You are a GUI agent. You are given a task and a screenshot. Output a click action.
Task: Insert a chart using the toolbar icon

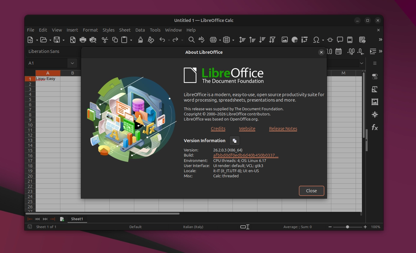[x=294, y=40]
